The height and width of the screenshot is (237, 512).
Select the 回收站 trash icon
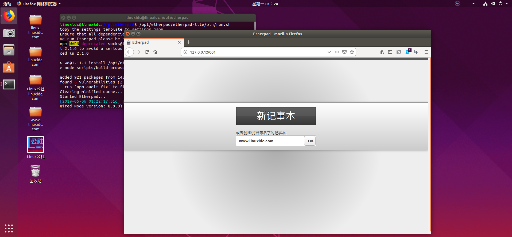[x=36, y=174]
